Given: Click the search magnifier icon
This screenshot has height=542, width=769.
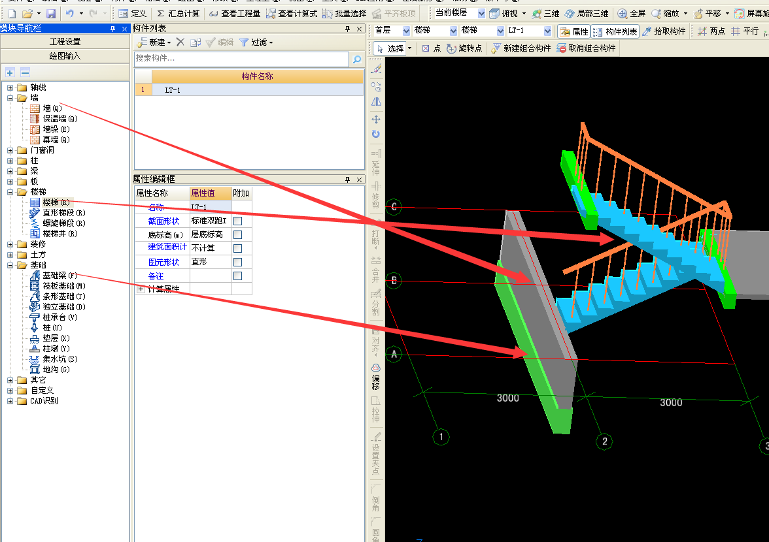Looking at the screenshot, I should click(356, 59).
